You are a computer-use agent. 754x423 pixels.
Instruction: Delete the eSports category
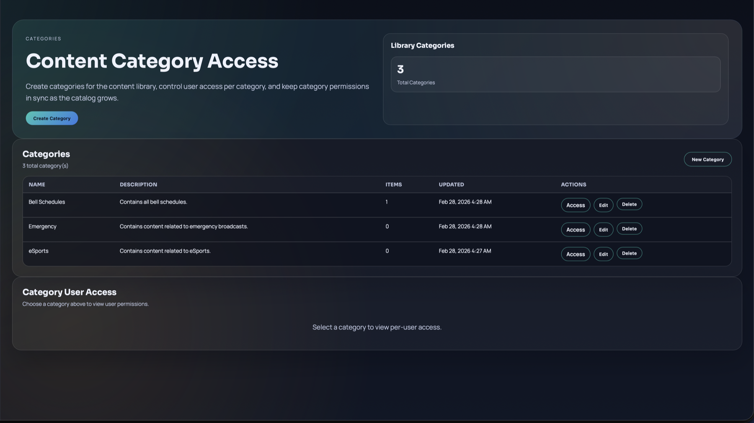[x=629, y=253]
